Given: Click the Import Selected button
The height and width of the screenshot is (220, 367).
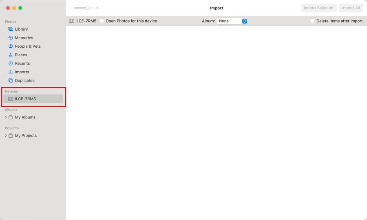Looking at the screenshot, I should [x=318, y=8].
